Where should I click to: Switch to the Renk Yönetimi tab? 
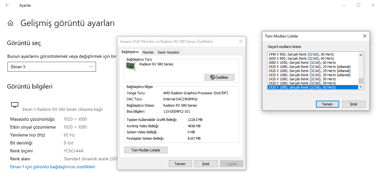pyautogui.click(x=168, y=52)
